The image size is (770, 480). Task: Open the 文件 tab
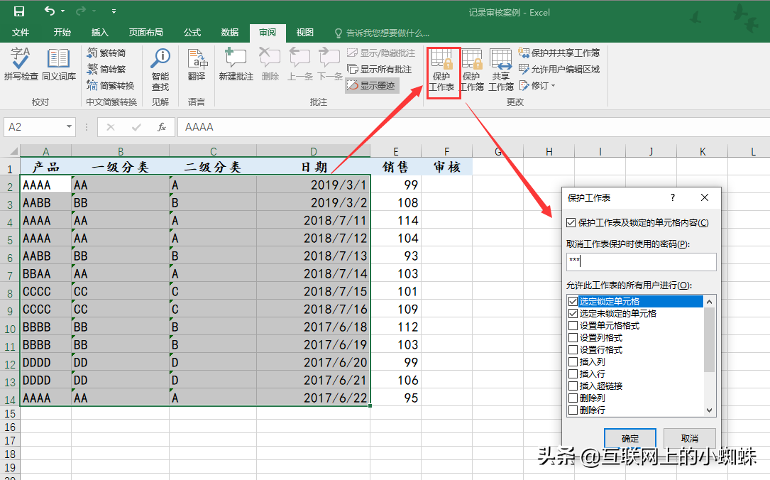click(x=20, y=33)
